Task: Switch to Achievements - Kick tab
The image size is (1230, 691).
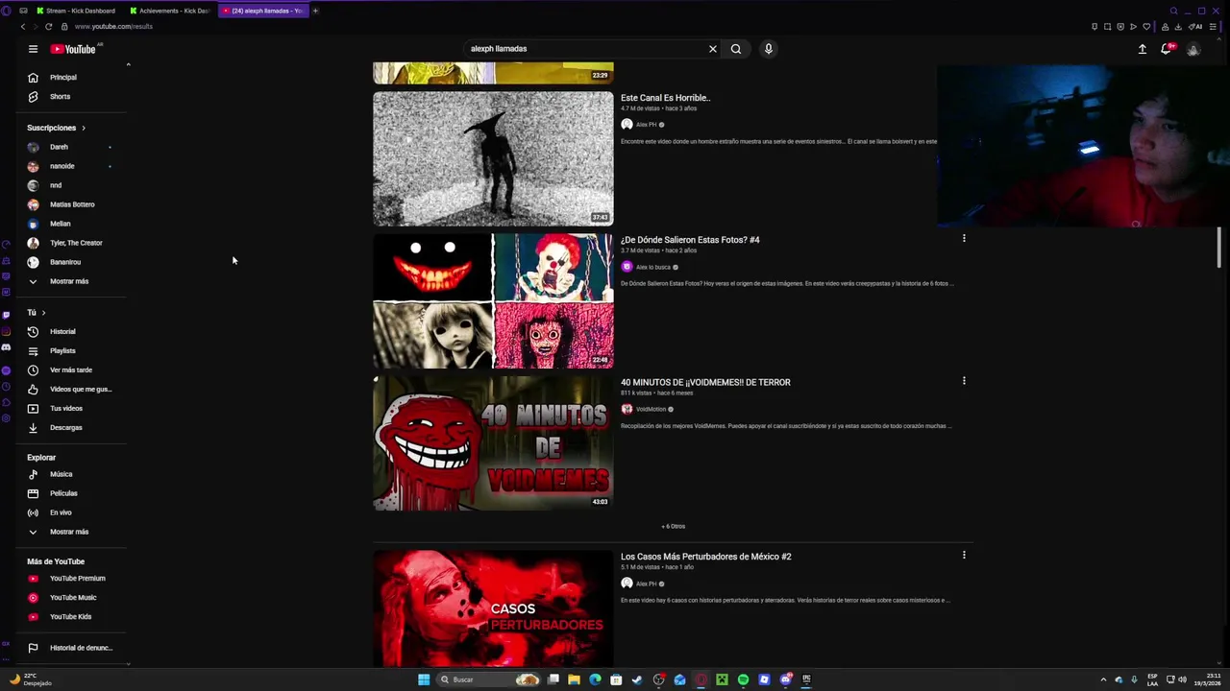Action: click(170, 11)
